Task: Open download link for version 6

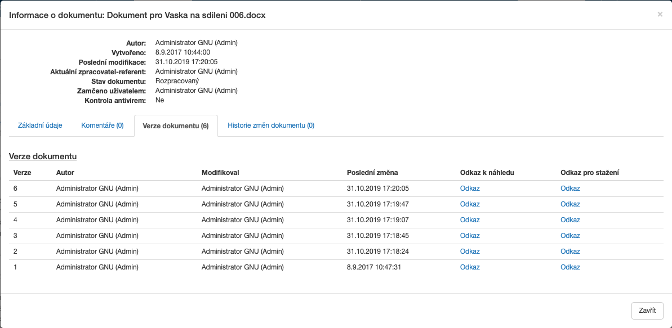Action: click(x=570, y=188)
